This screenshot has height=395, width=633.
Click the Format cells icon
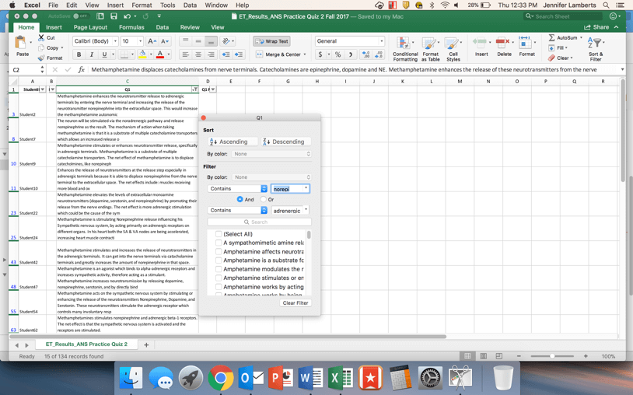pos(525,42)
